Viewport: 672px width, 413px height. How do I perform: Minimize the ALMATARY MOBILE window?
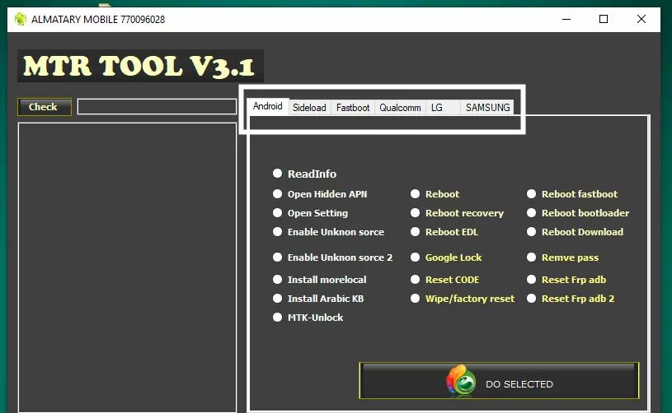click(566, 19)
